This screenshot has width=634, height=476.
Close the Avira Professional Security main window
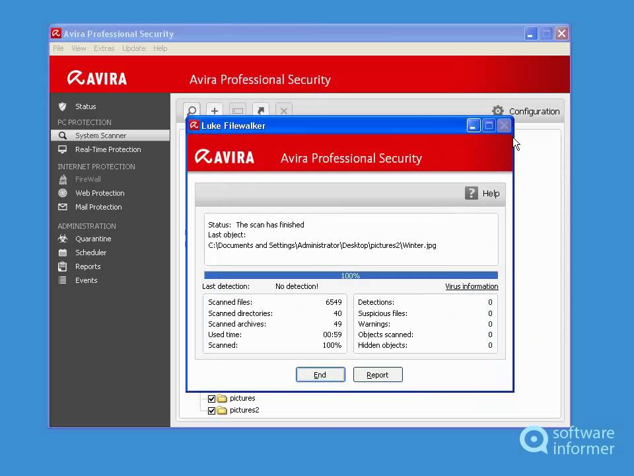tap(561, 34)
